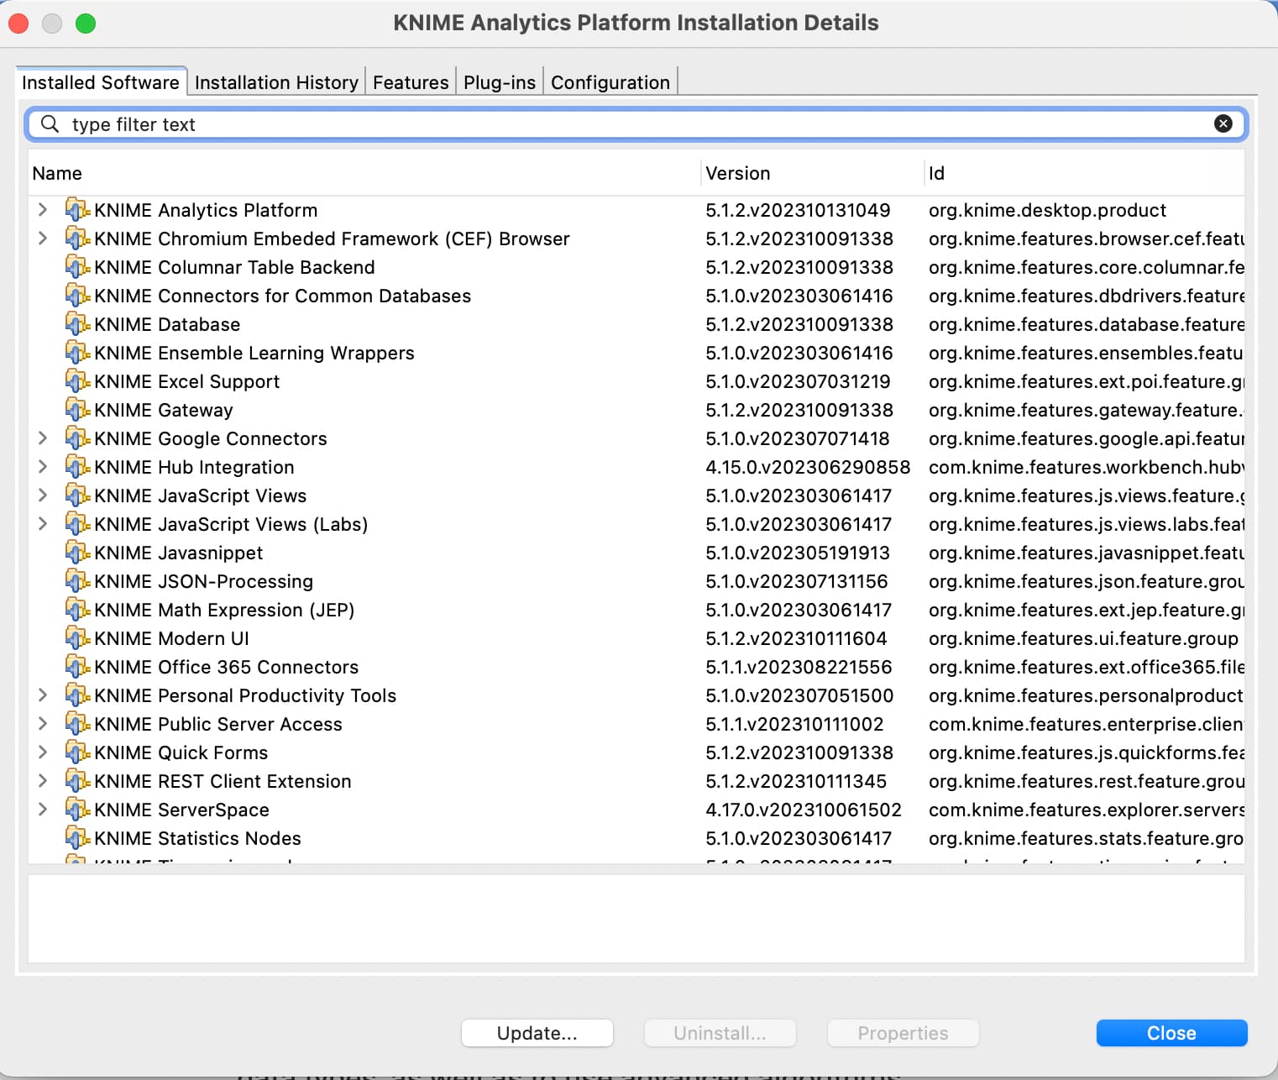Select version 5.1.2.v202310111345 cell
1278x1080 pixels.
796,781
